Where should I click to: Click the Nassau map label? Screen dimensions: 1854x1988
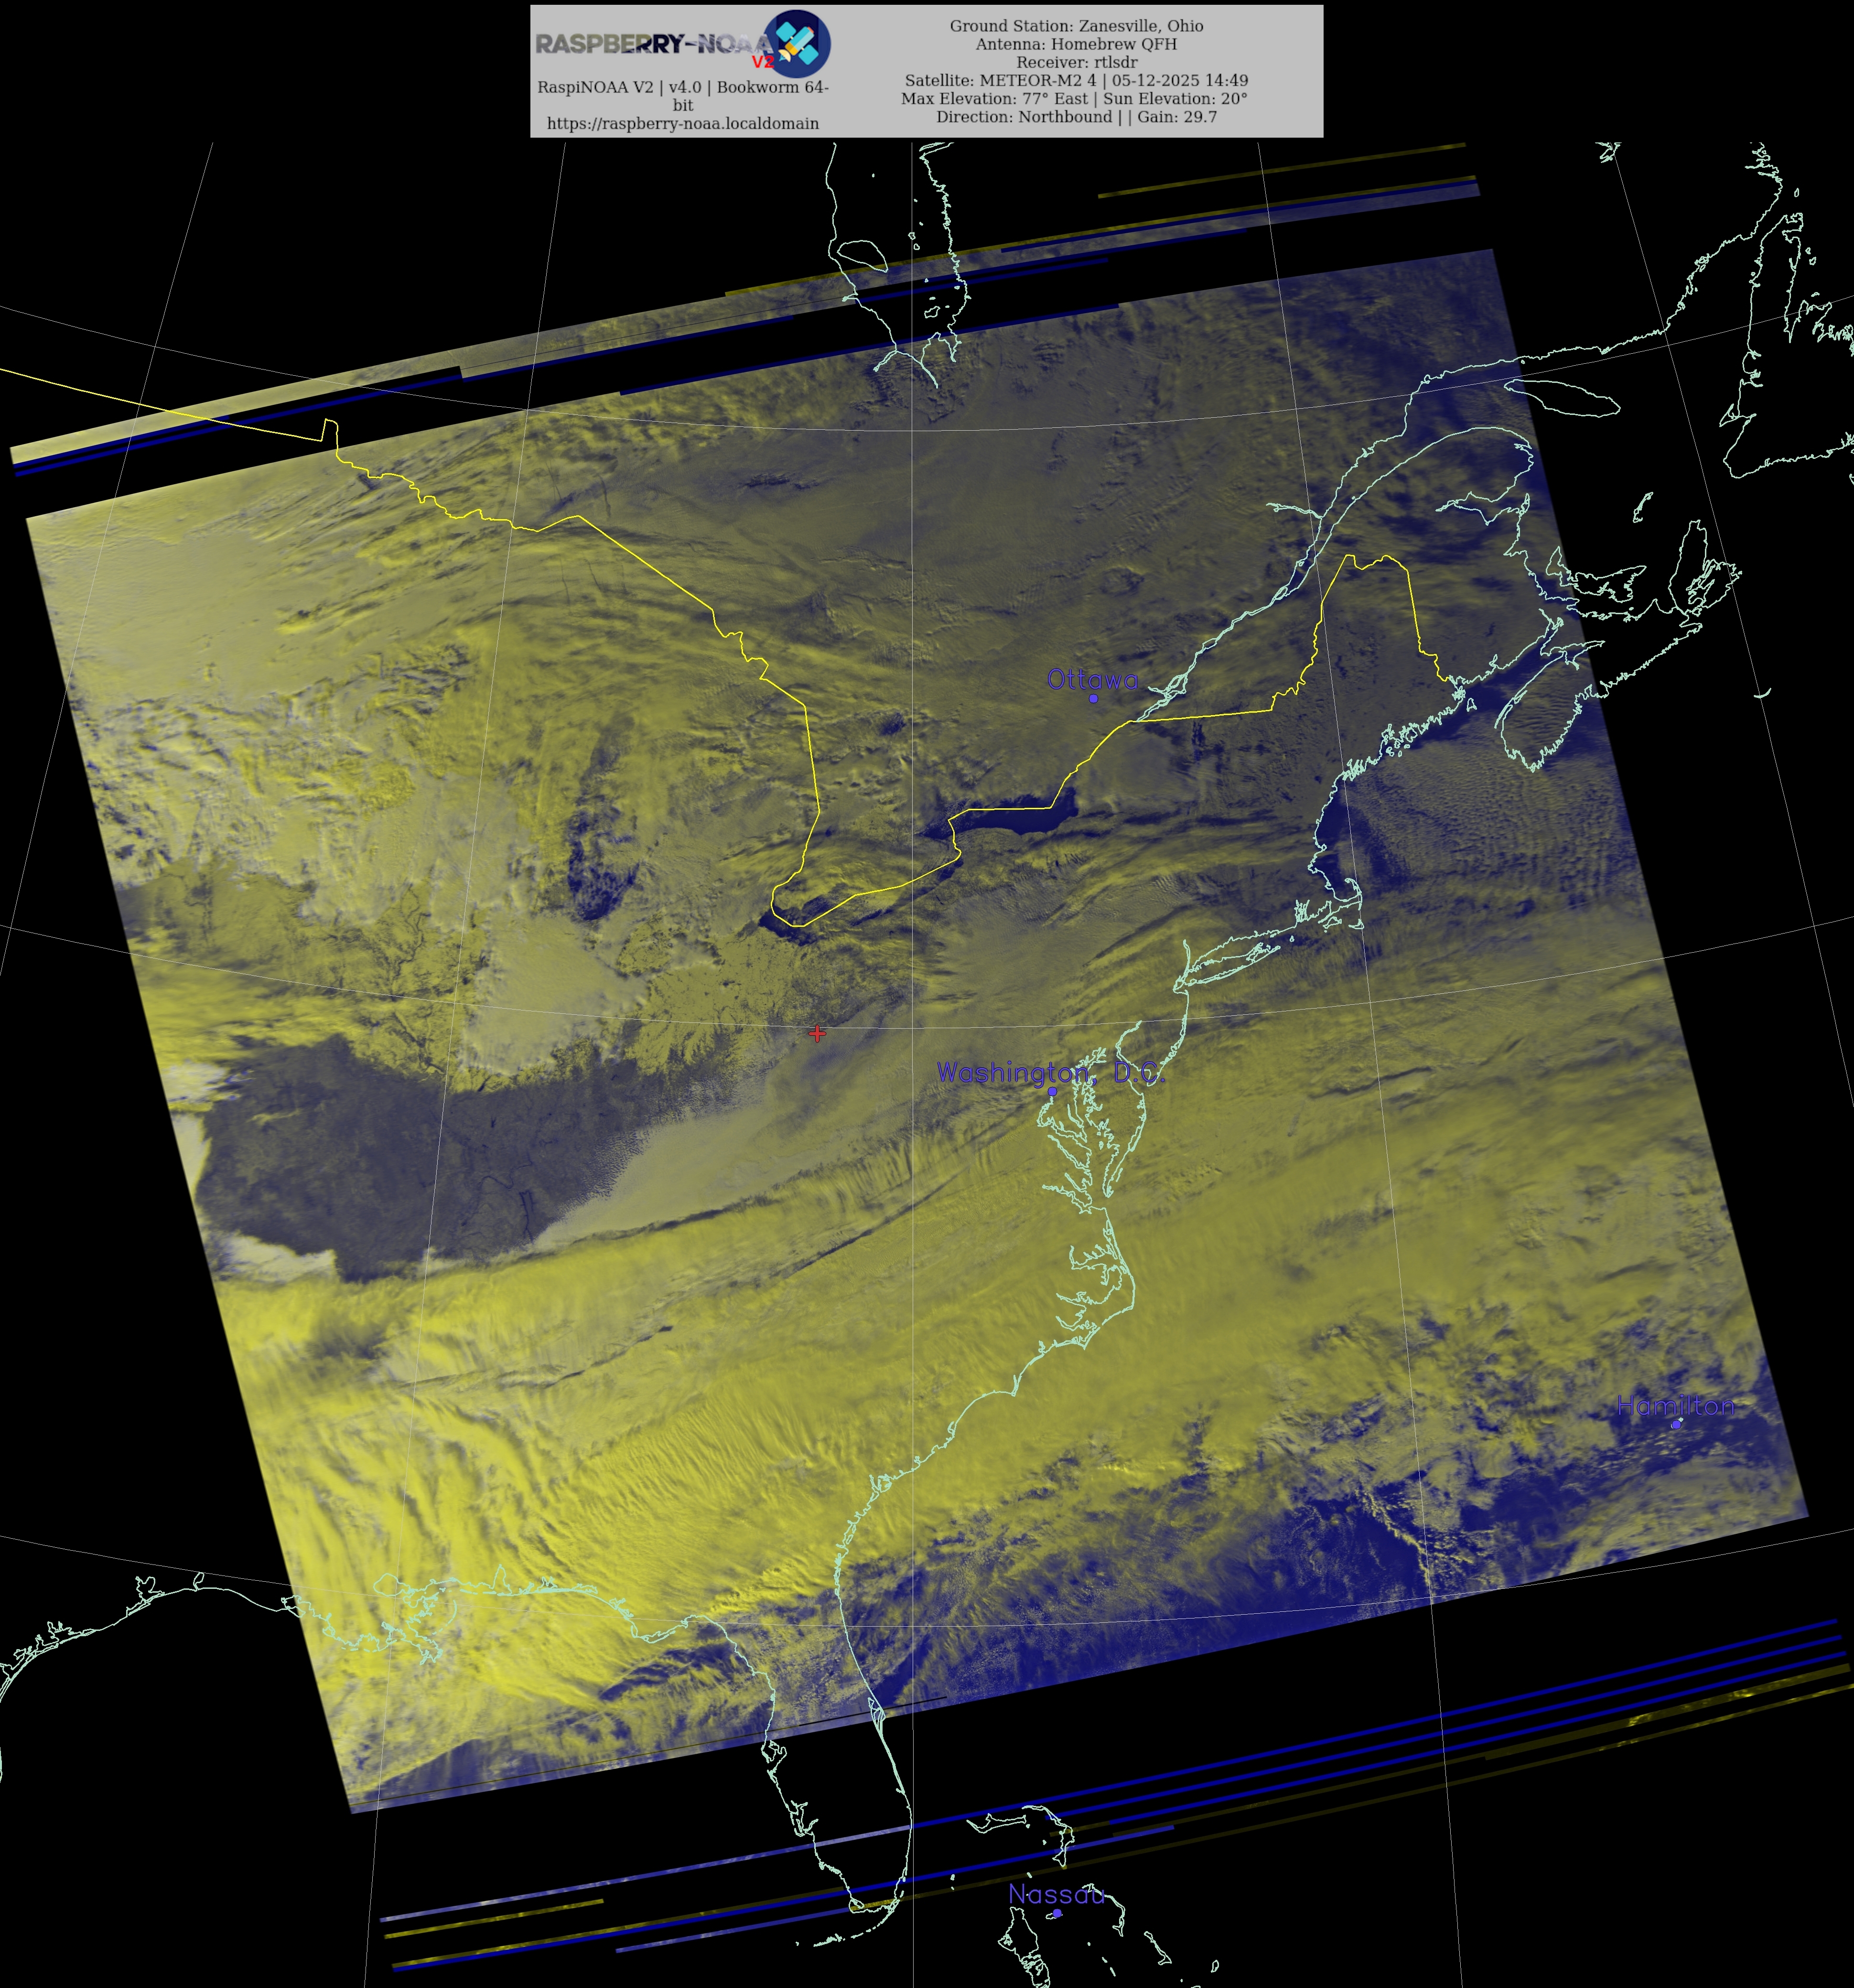pyautogui.click(x=1056, y=1894)
